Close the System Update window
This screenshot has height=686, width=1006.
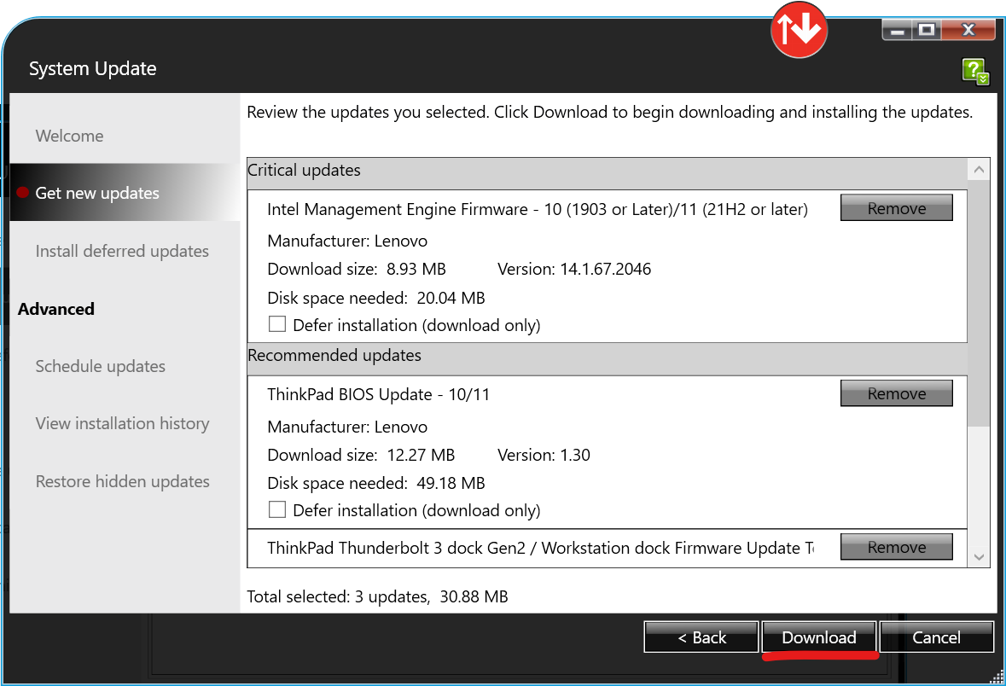pyautogui.click(x=968, y=30)
